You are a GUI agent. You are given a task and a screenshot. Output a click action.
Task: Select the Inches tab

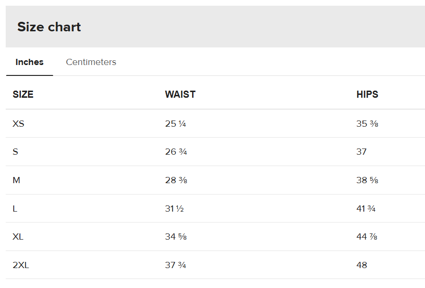coord(29,62)
